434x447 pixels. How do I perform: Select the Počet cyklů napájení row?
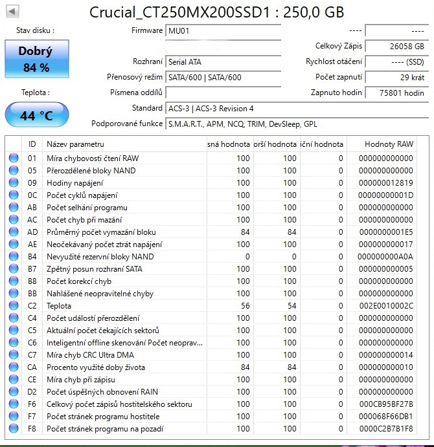point(211,195)
